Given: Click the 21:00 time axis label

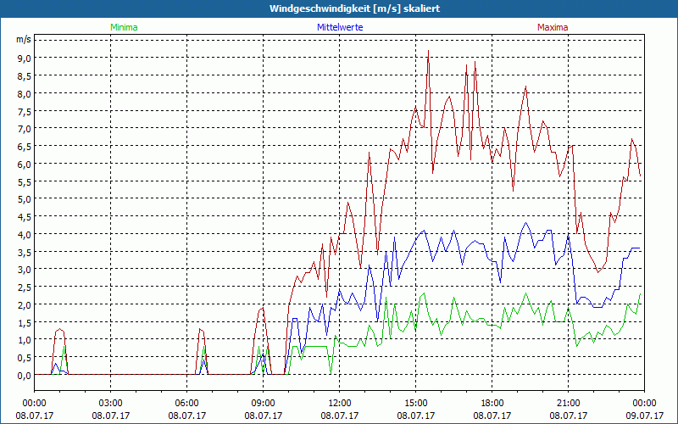Looking at the screenshot, I should [569, 404].
